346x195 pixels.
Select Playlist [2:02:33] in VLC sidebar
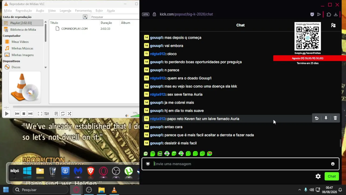pyautogui.click(x=23, y=23)
